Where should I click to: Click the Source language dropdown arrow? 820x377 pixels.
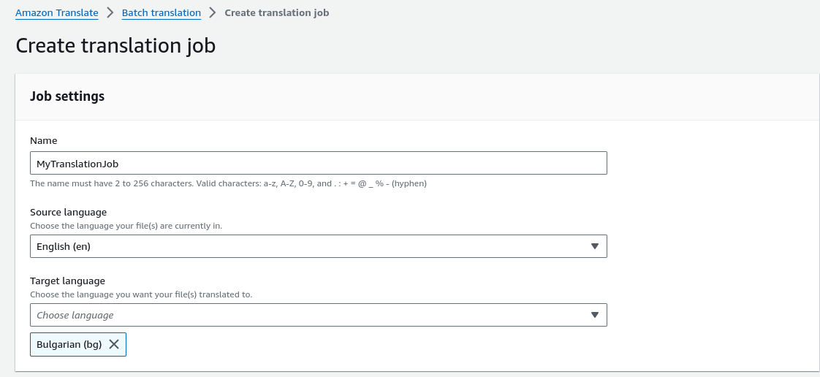(594, 246)
